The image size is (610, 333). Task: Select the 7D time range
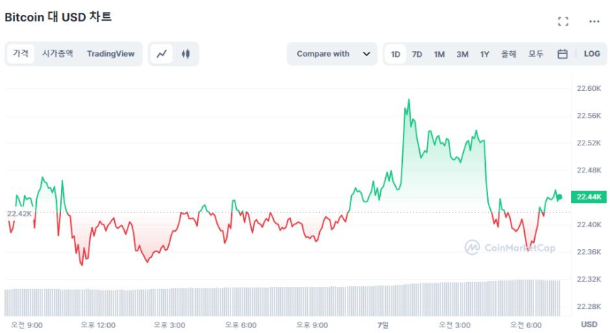(x=417, y=54)
